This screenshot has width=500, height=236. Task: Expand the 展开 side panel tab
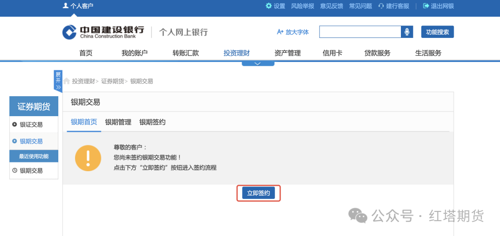point(58,81)
